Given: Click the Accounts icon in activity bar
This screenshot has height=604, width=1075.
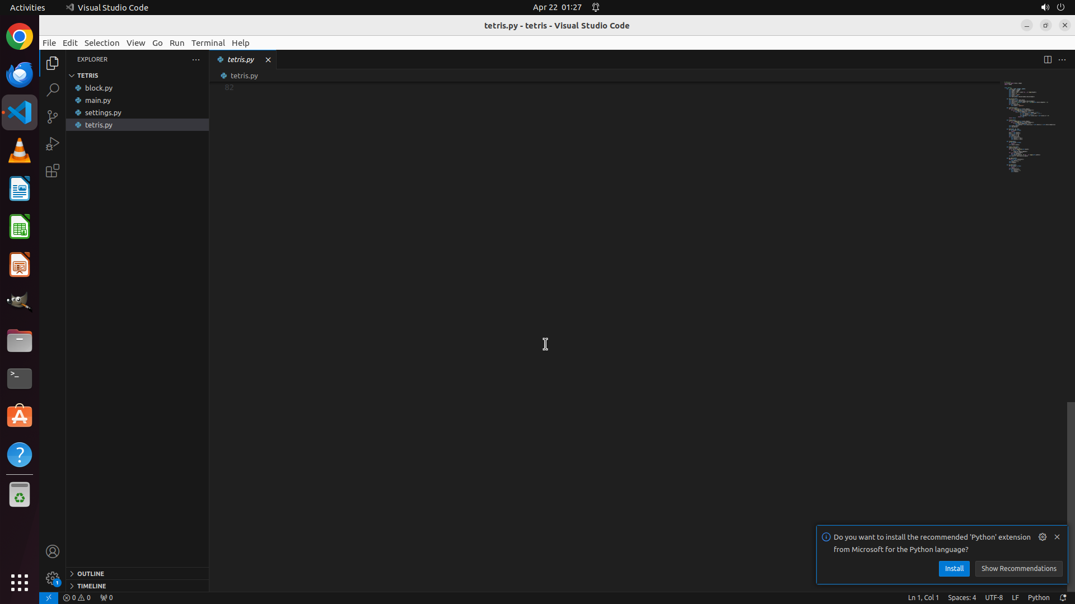Looking at the screenshot, I should [x=53, y=551].
